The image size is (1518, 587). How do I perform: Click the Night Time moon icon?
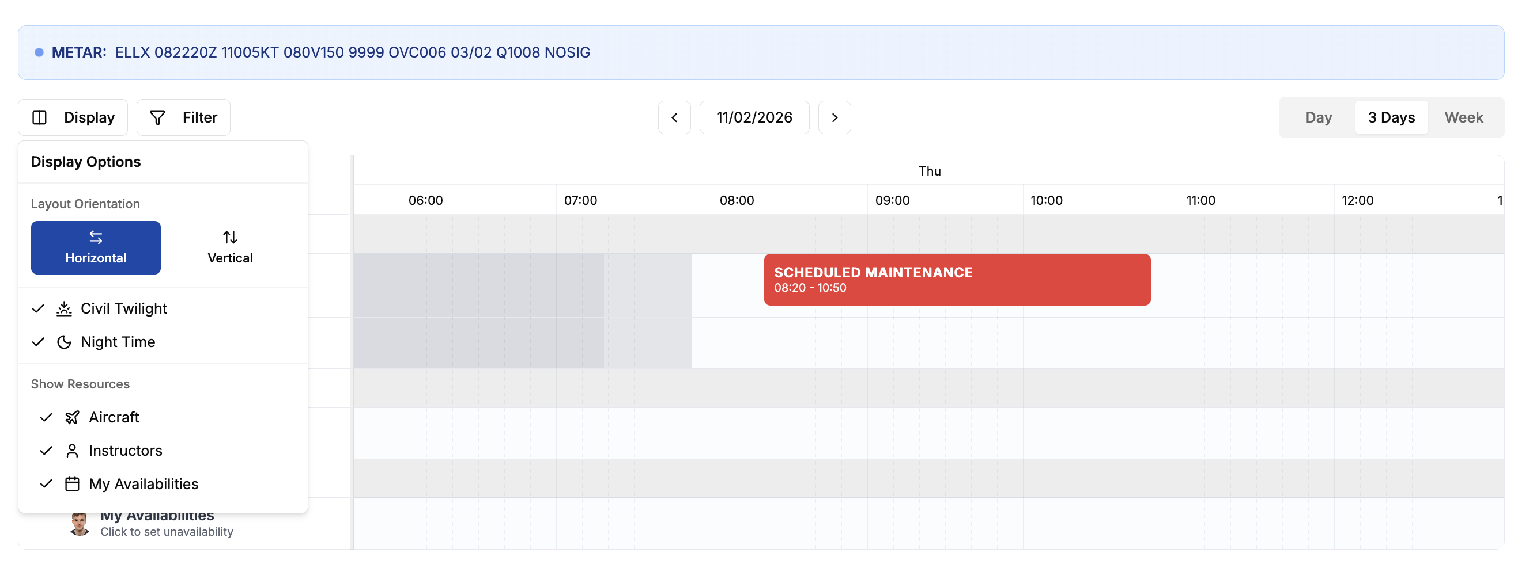tap(64, 342)
